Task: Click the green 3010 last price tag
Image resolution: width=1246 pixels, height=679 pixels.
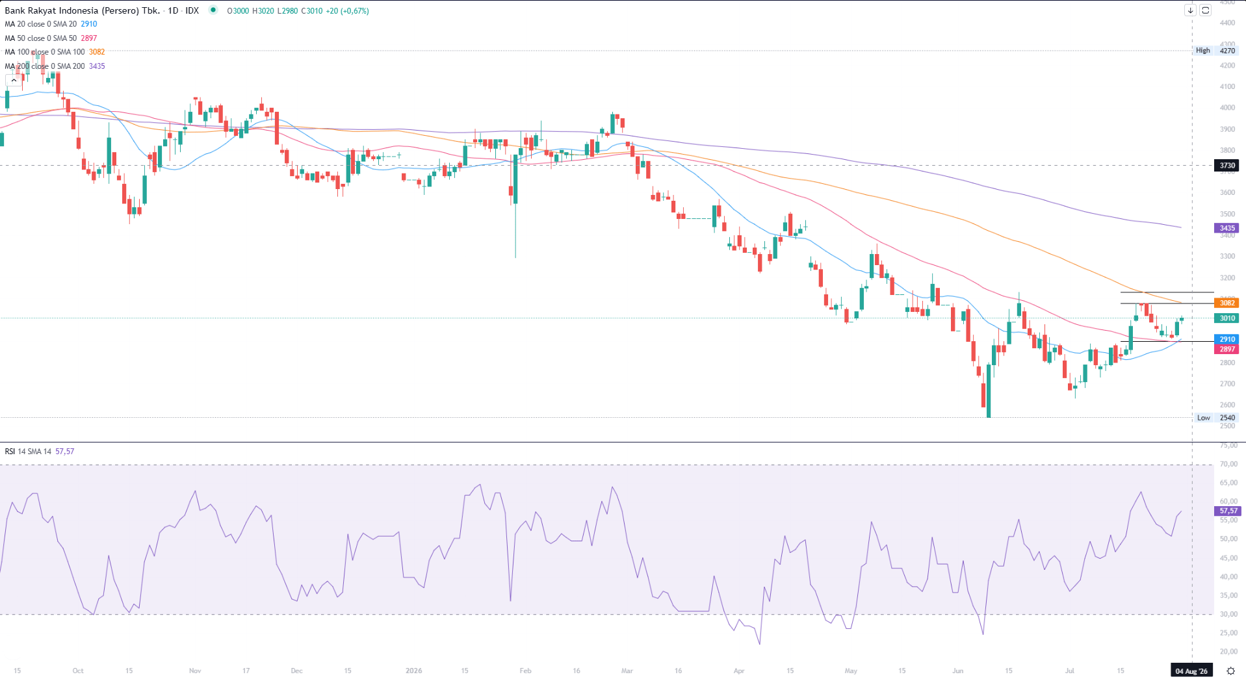Action: tap(1227, 318)
